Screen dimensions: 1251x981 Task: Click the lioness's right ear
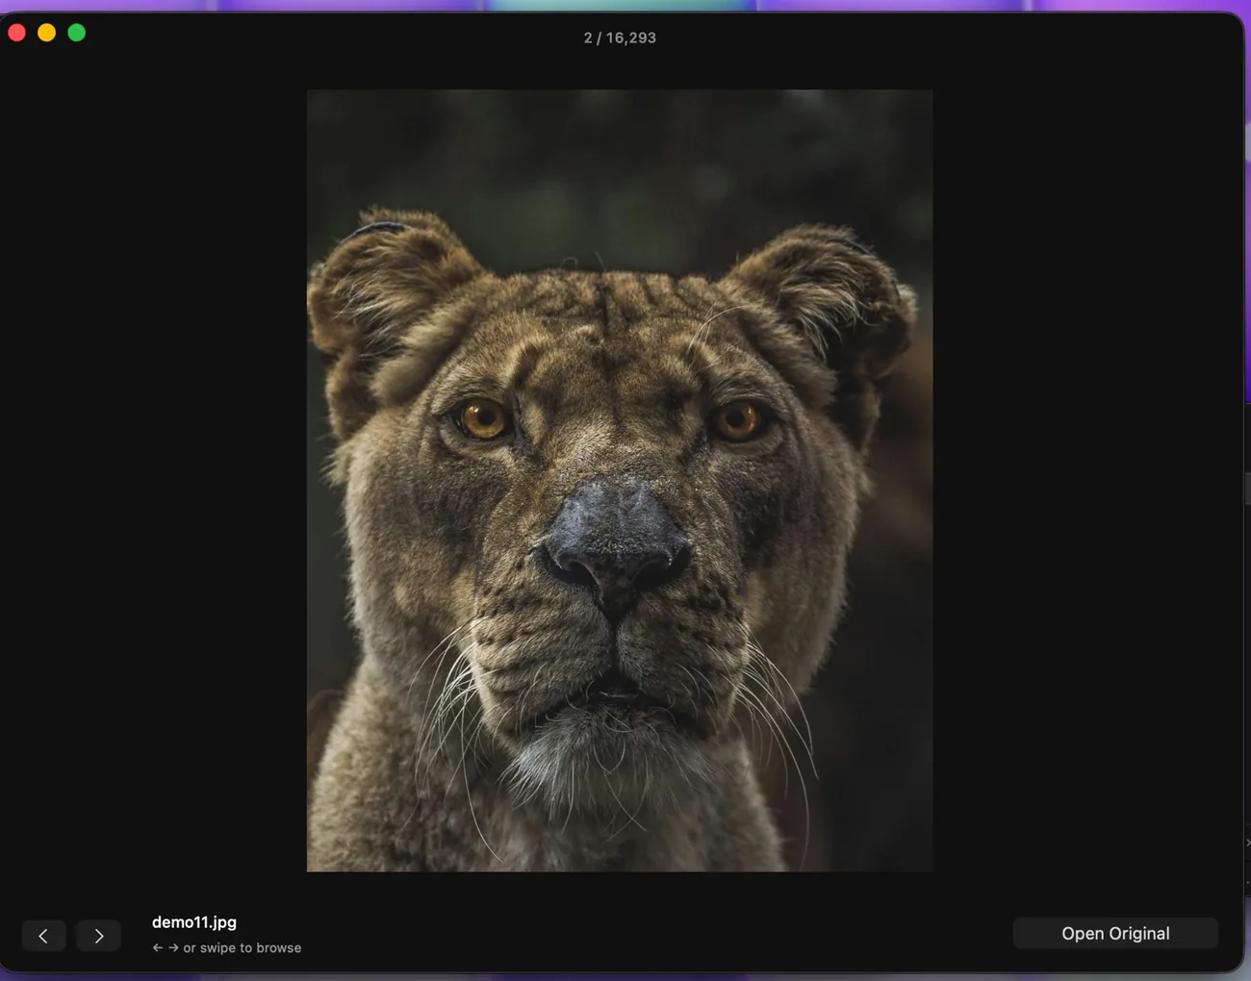click(828, 298)
